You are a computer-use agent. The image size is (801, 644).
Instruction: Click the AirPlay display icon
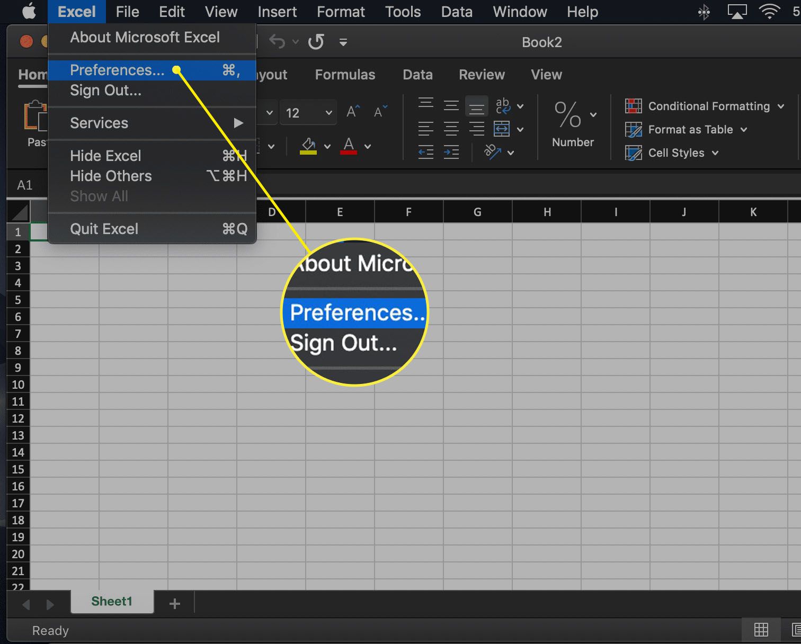point(737,12)
